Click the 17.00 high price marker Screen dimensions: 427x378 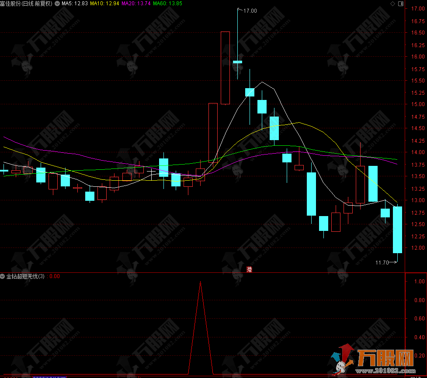coord(250,10)
